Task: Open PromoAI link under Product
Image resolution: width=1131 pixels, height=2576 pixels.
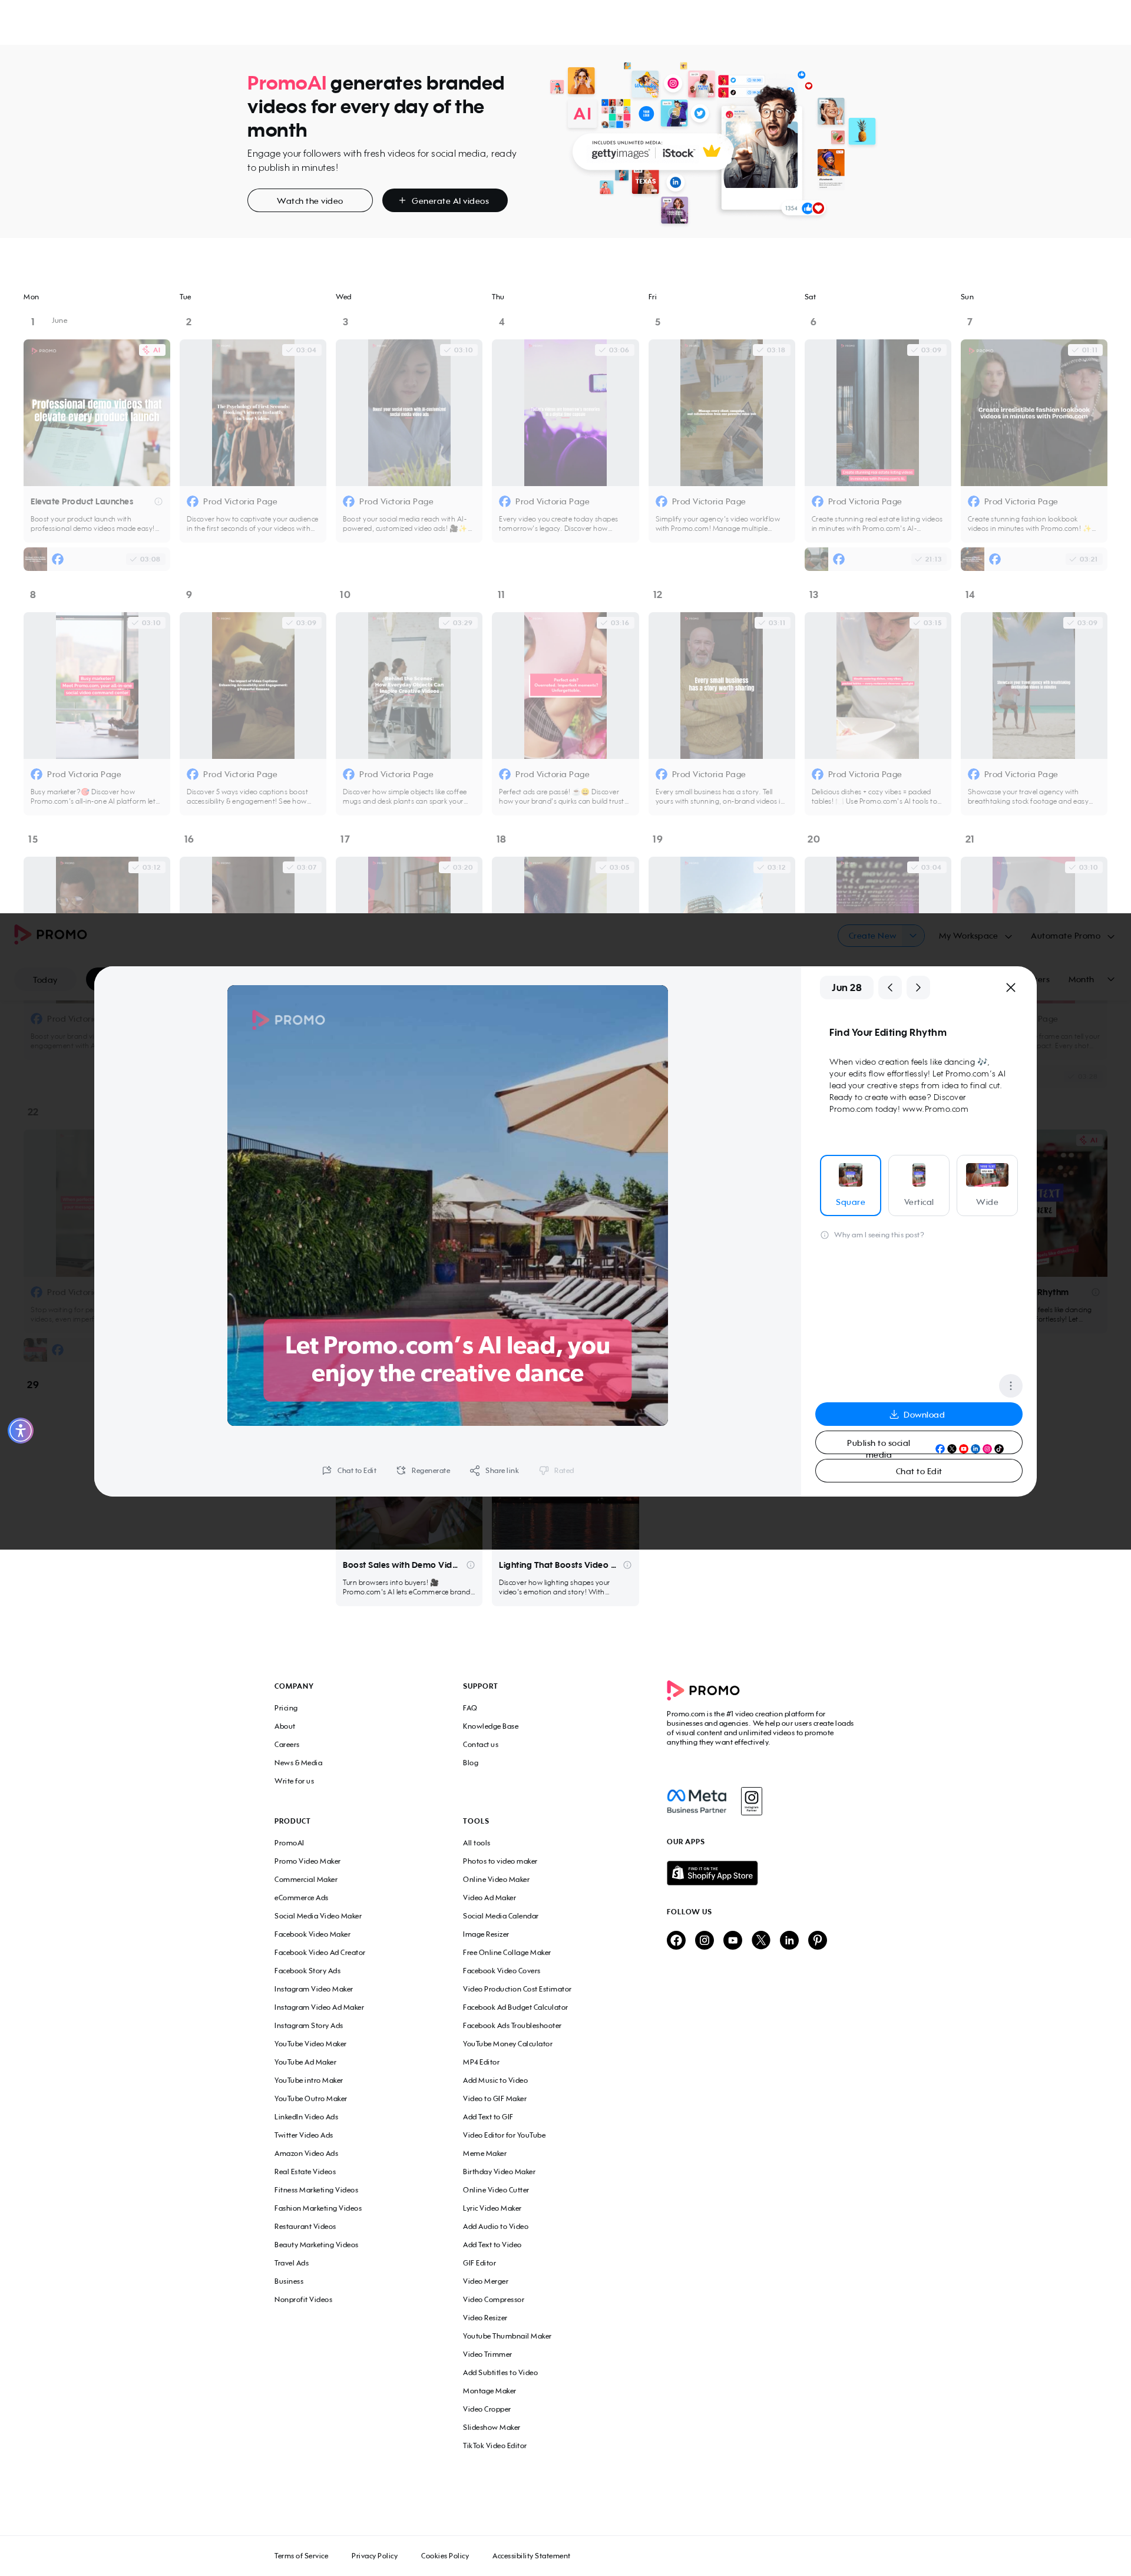Action: [289, 1843]
